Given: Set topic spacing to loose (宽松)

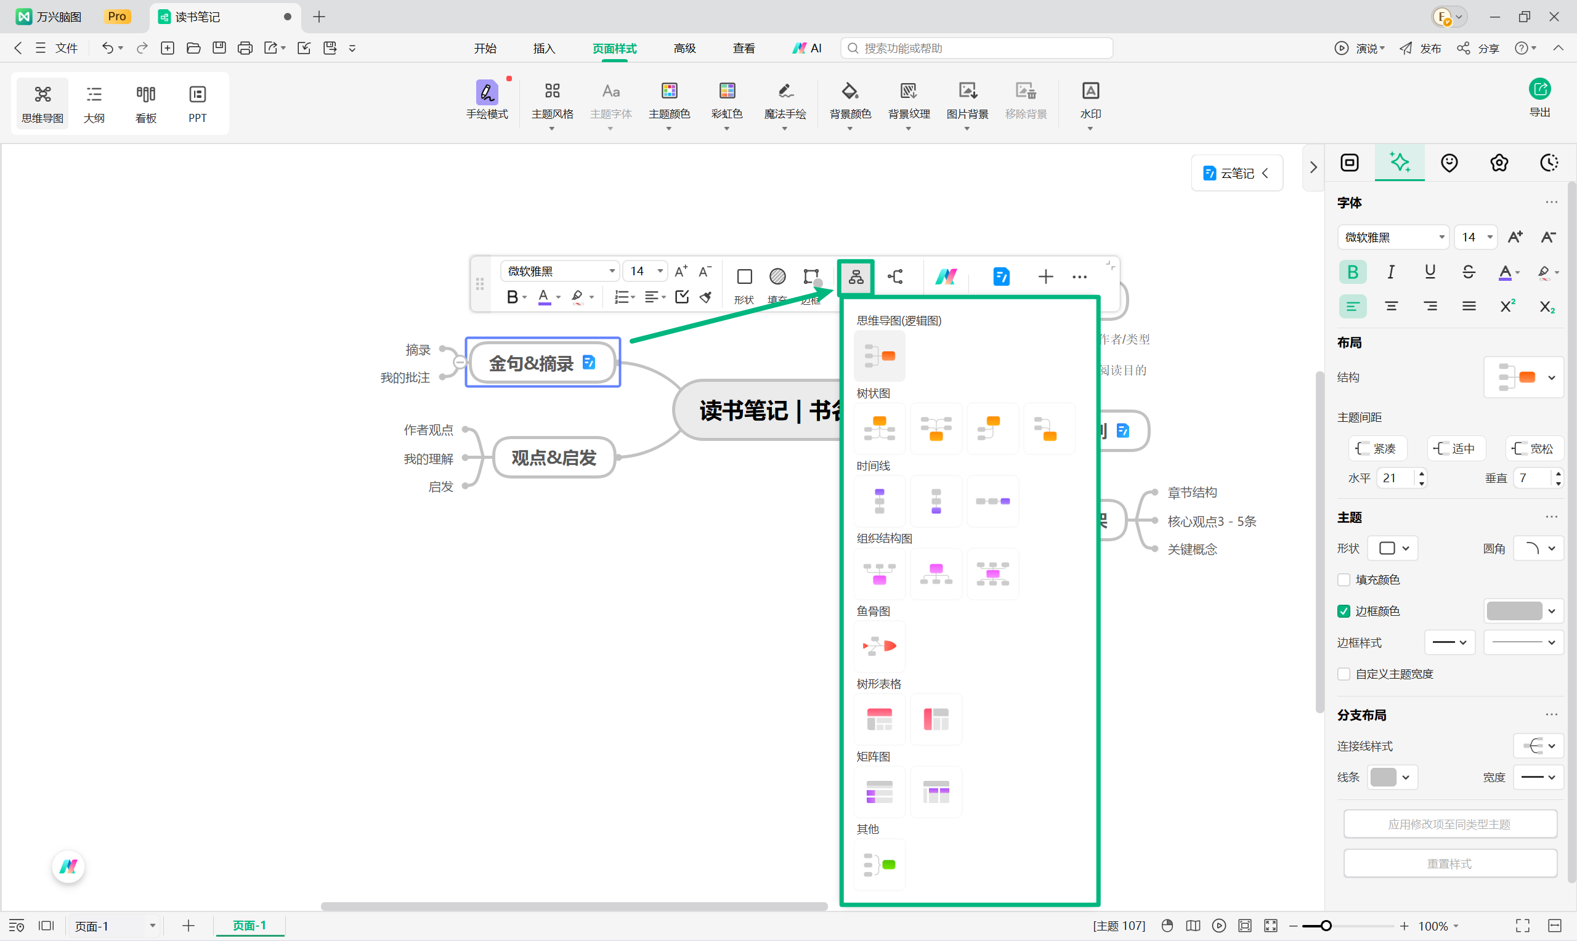Looking at the screenshot, I should (x=1533, y=448).
